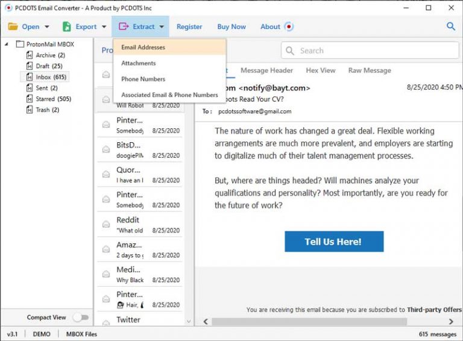
Task: Click the Extract arrow icon
Action: point(124,27)
